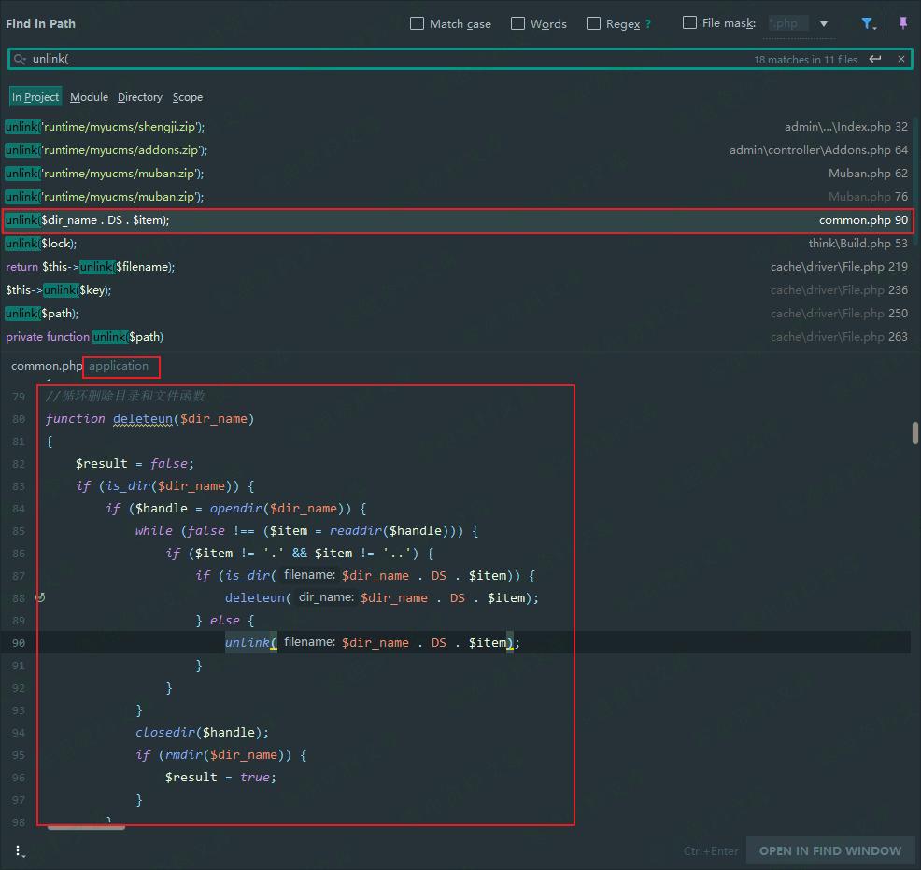Image resolution: width=921 pixels, height=870 pixels.
Task: Click the gutter recursive call icon on line 88
Action: click(40, 597)
